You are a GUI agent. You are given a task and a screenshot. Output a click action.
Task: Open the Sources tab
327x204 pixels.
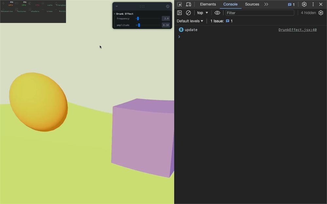coord(252,4)
